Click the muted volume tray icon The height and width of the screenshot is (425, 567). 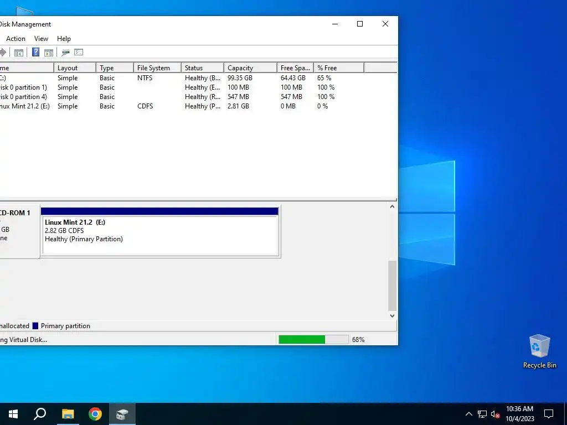pos(495,414)
